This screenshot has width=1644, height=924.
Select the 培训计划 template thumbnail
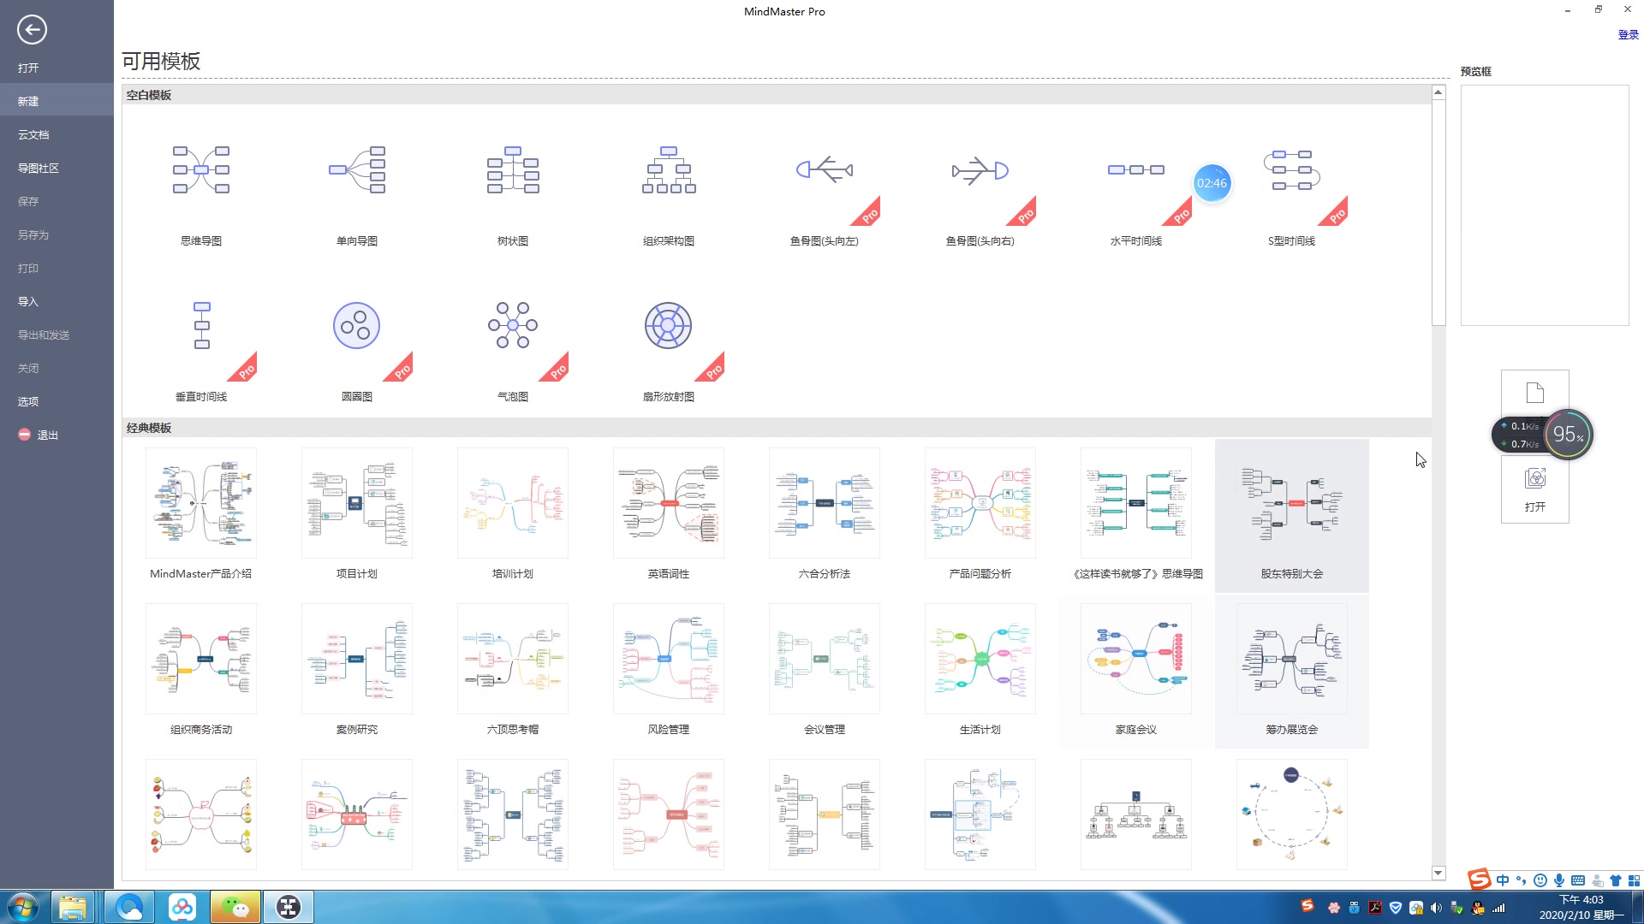513,504
